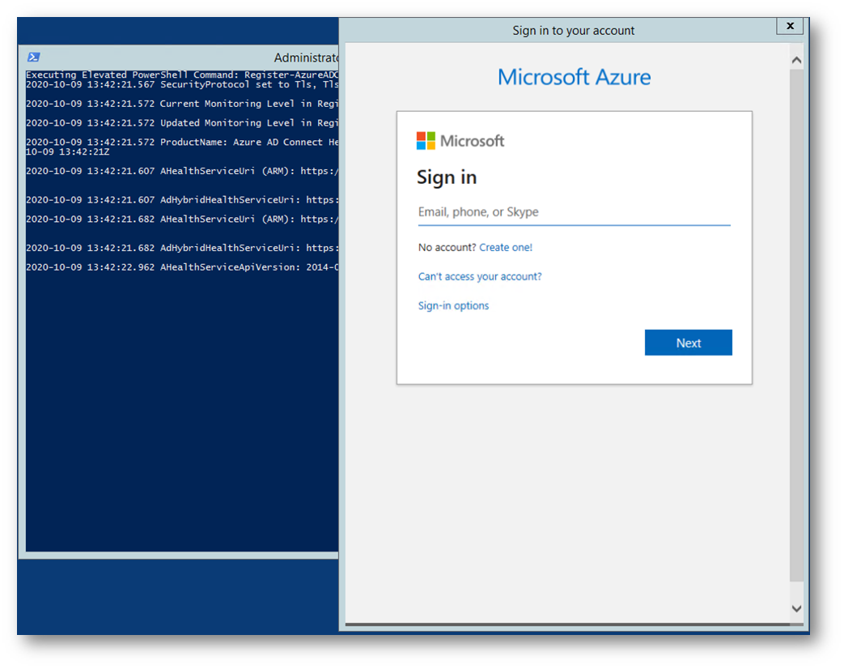
Task: Click the 'SecurityProtocol set to Tls' log line
Action: tap(182, 84)
